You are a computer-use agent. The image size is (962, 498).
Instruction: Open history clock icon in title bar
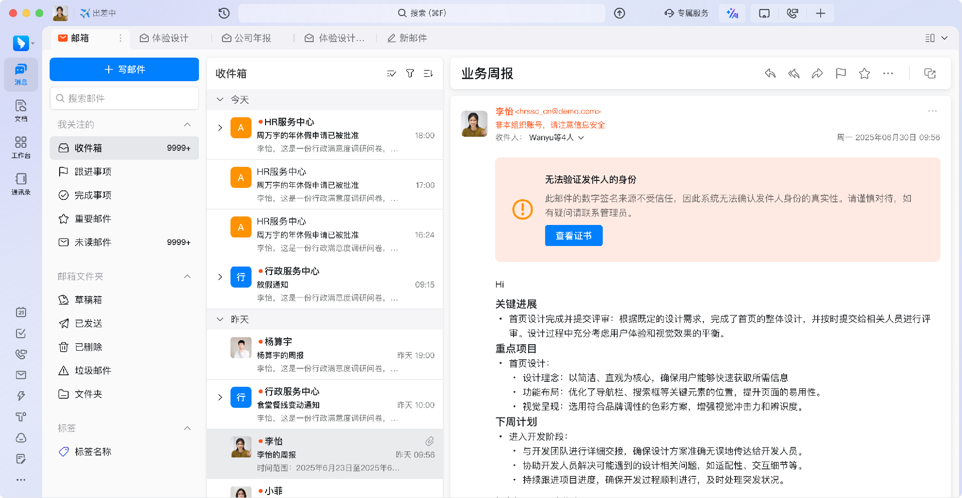tap(224, 13)
